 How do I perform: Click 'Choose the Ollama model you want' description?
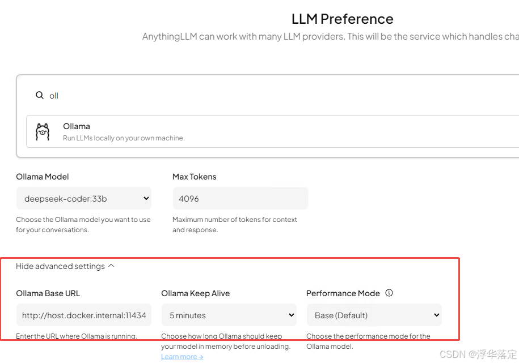pos(83,224)
